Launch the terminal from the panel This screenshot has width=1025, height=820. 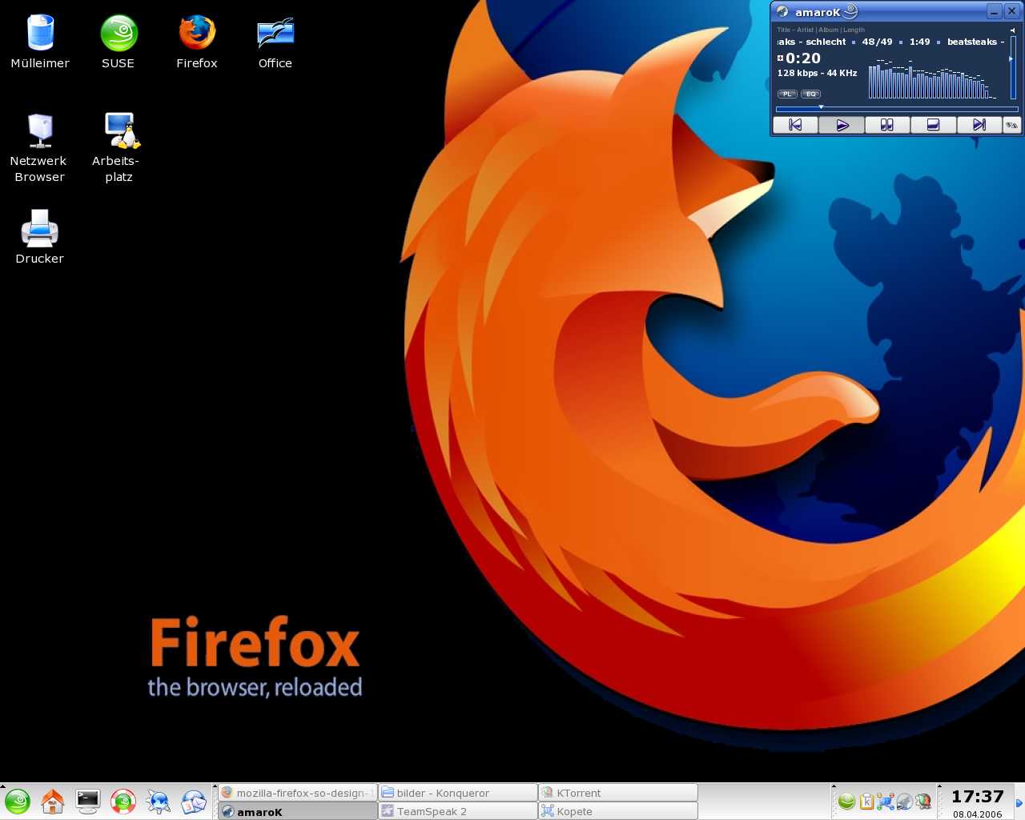tap(88, 802)
